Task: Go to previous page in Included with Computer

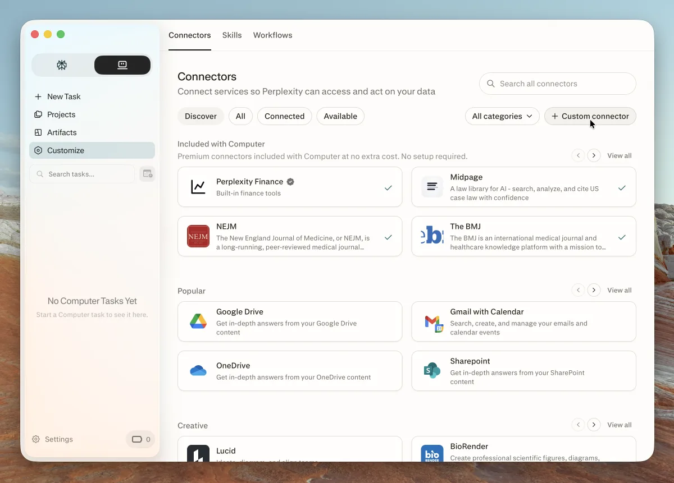Action: pos(578,155)
